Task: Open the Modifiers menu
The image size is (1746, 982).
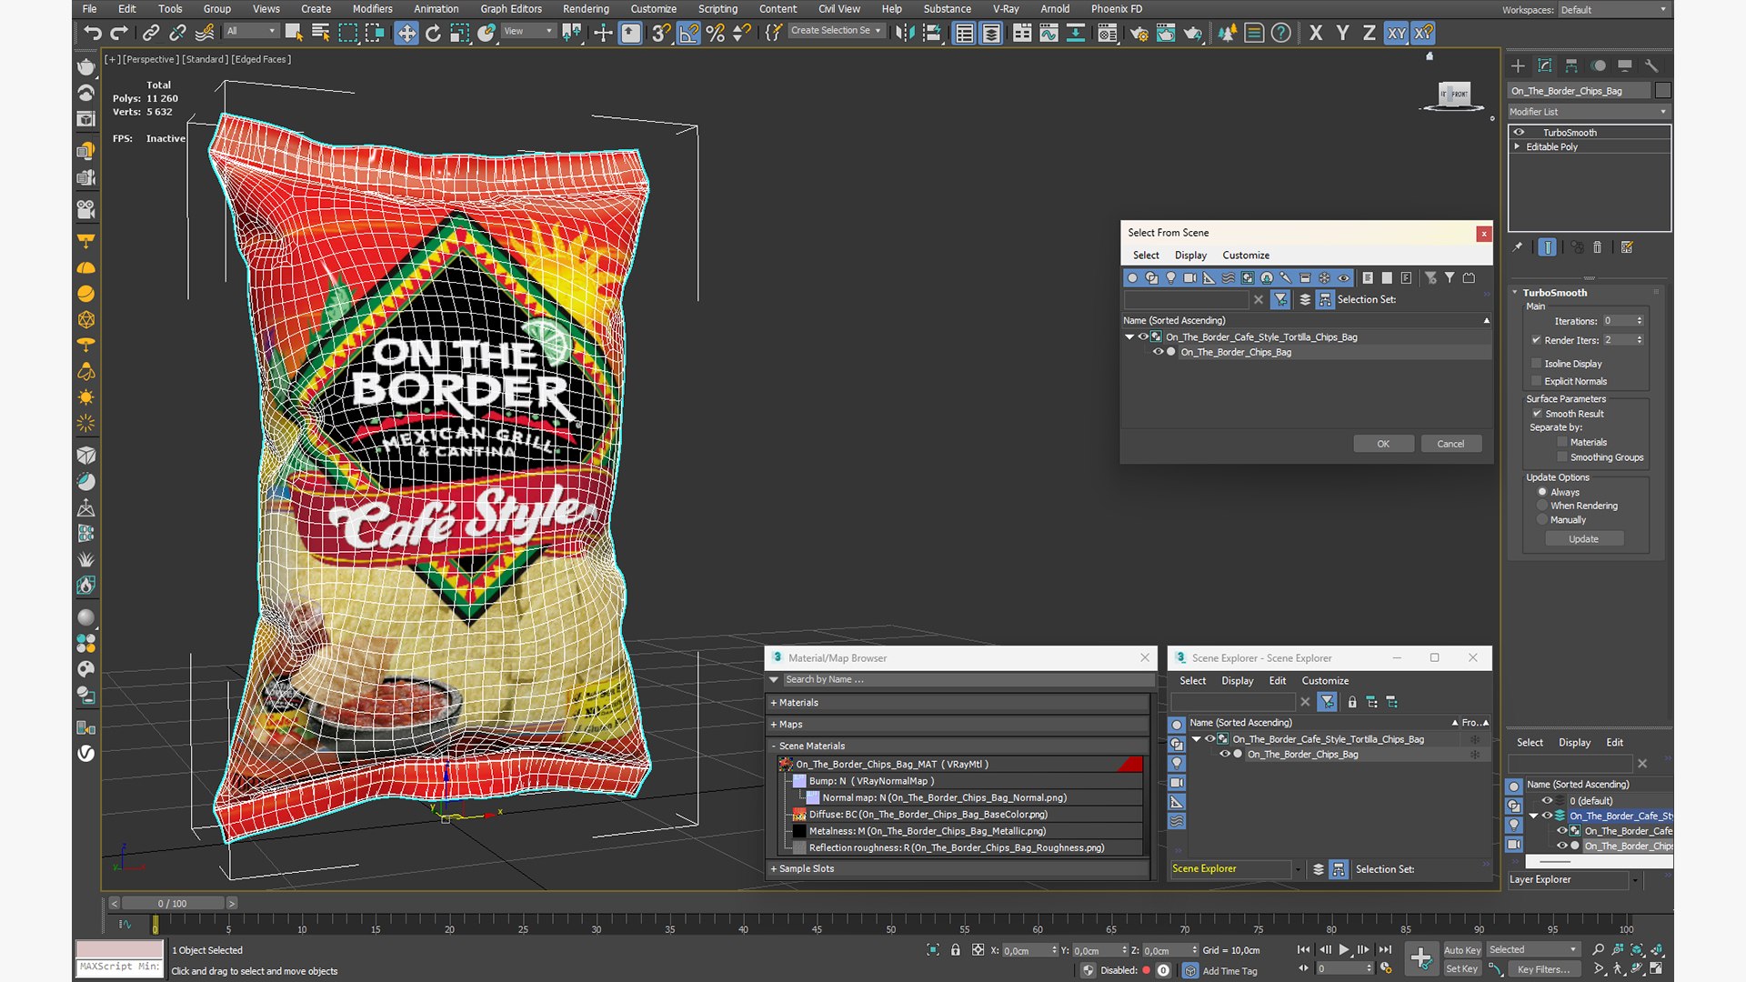Action: click(x=373, y=9)
